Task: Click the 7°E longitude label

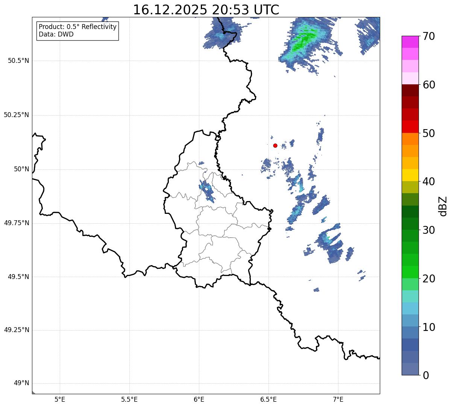Action: coord(338,399)
